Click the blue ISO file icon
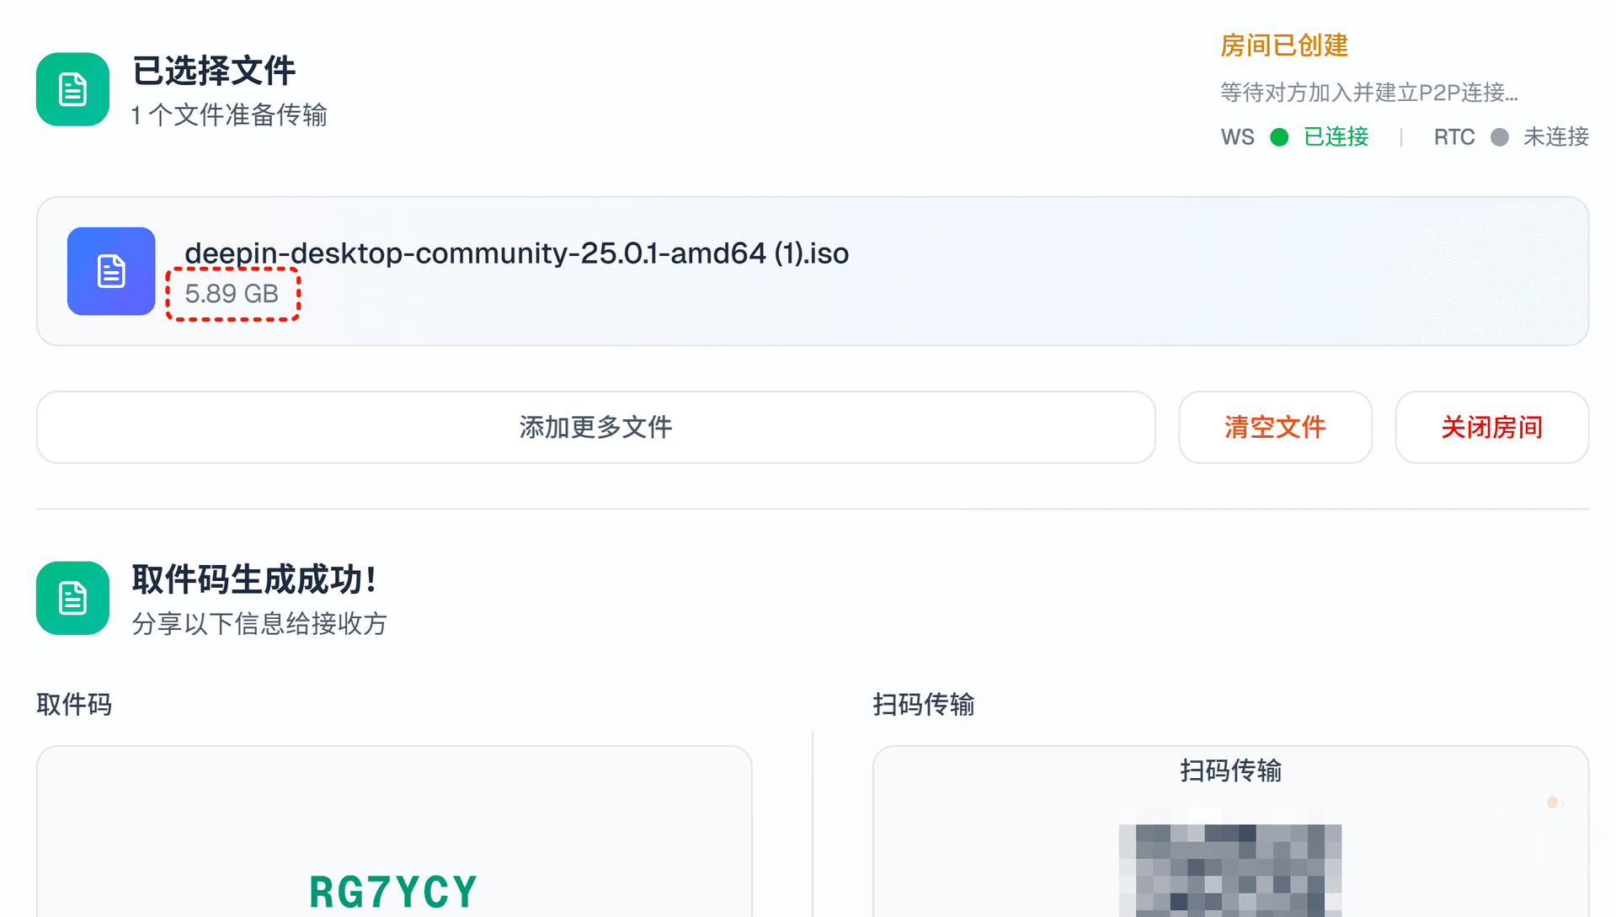This screenshot has height=917, width=1616. click(111, 271)
